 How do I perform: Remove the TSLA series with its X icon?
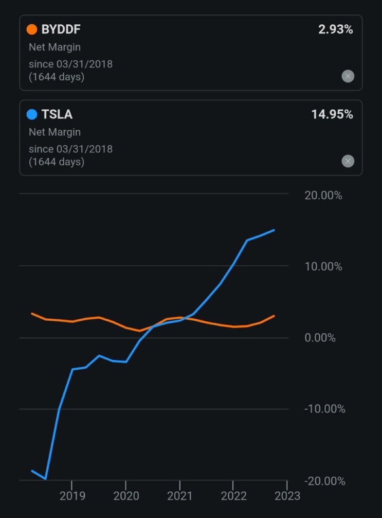348,162
